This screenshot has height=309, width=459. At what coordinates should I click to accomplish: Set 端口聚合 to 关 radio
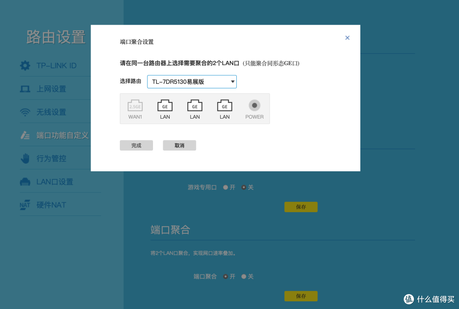pyautogui.click(x=244, y=277)
